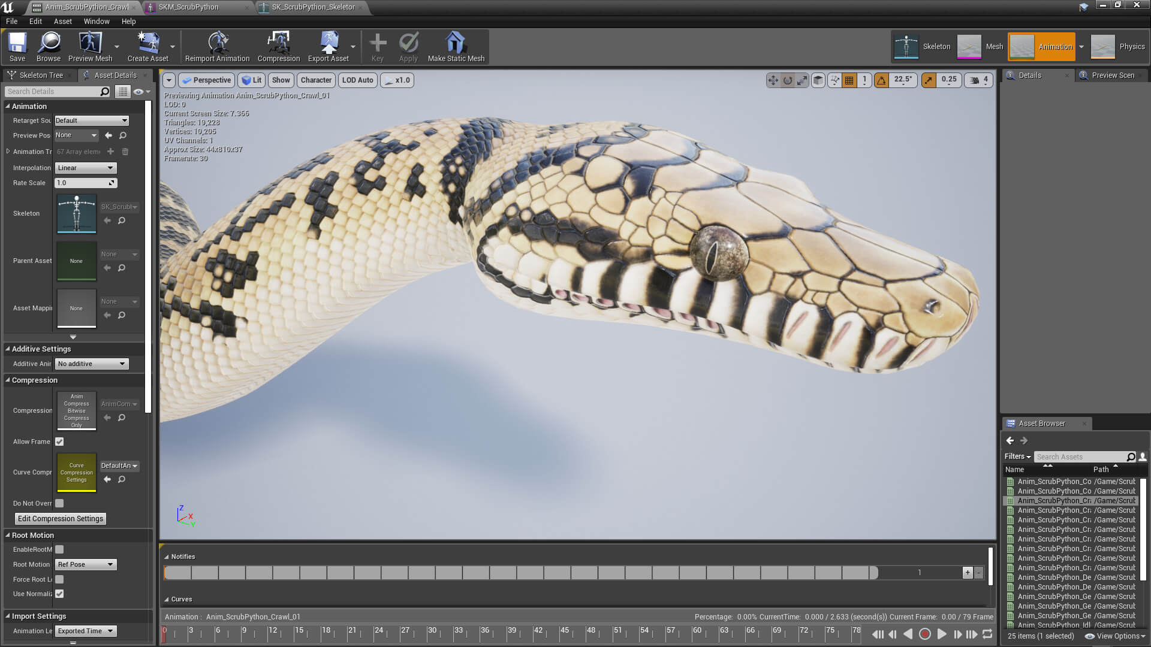Open the Root Motion Ref Pose dropdown

click(86, 564)
